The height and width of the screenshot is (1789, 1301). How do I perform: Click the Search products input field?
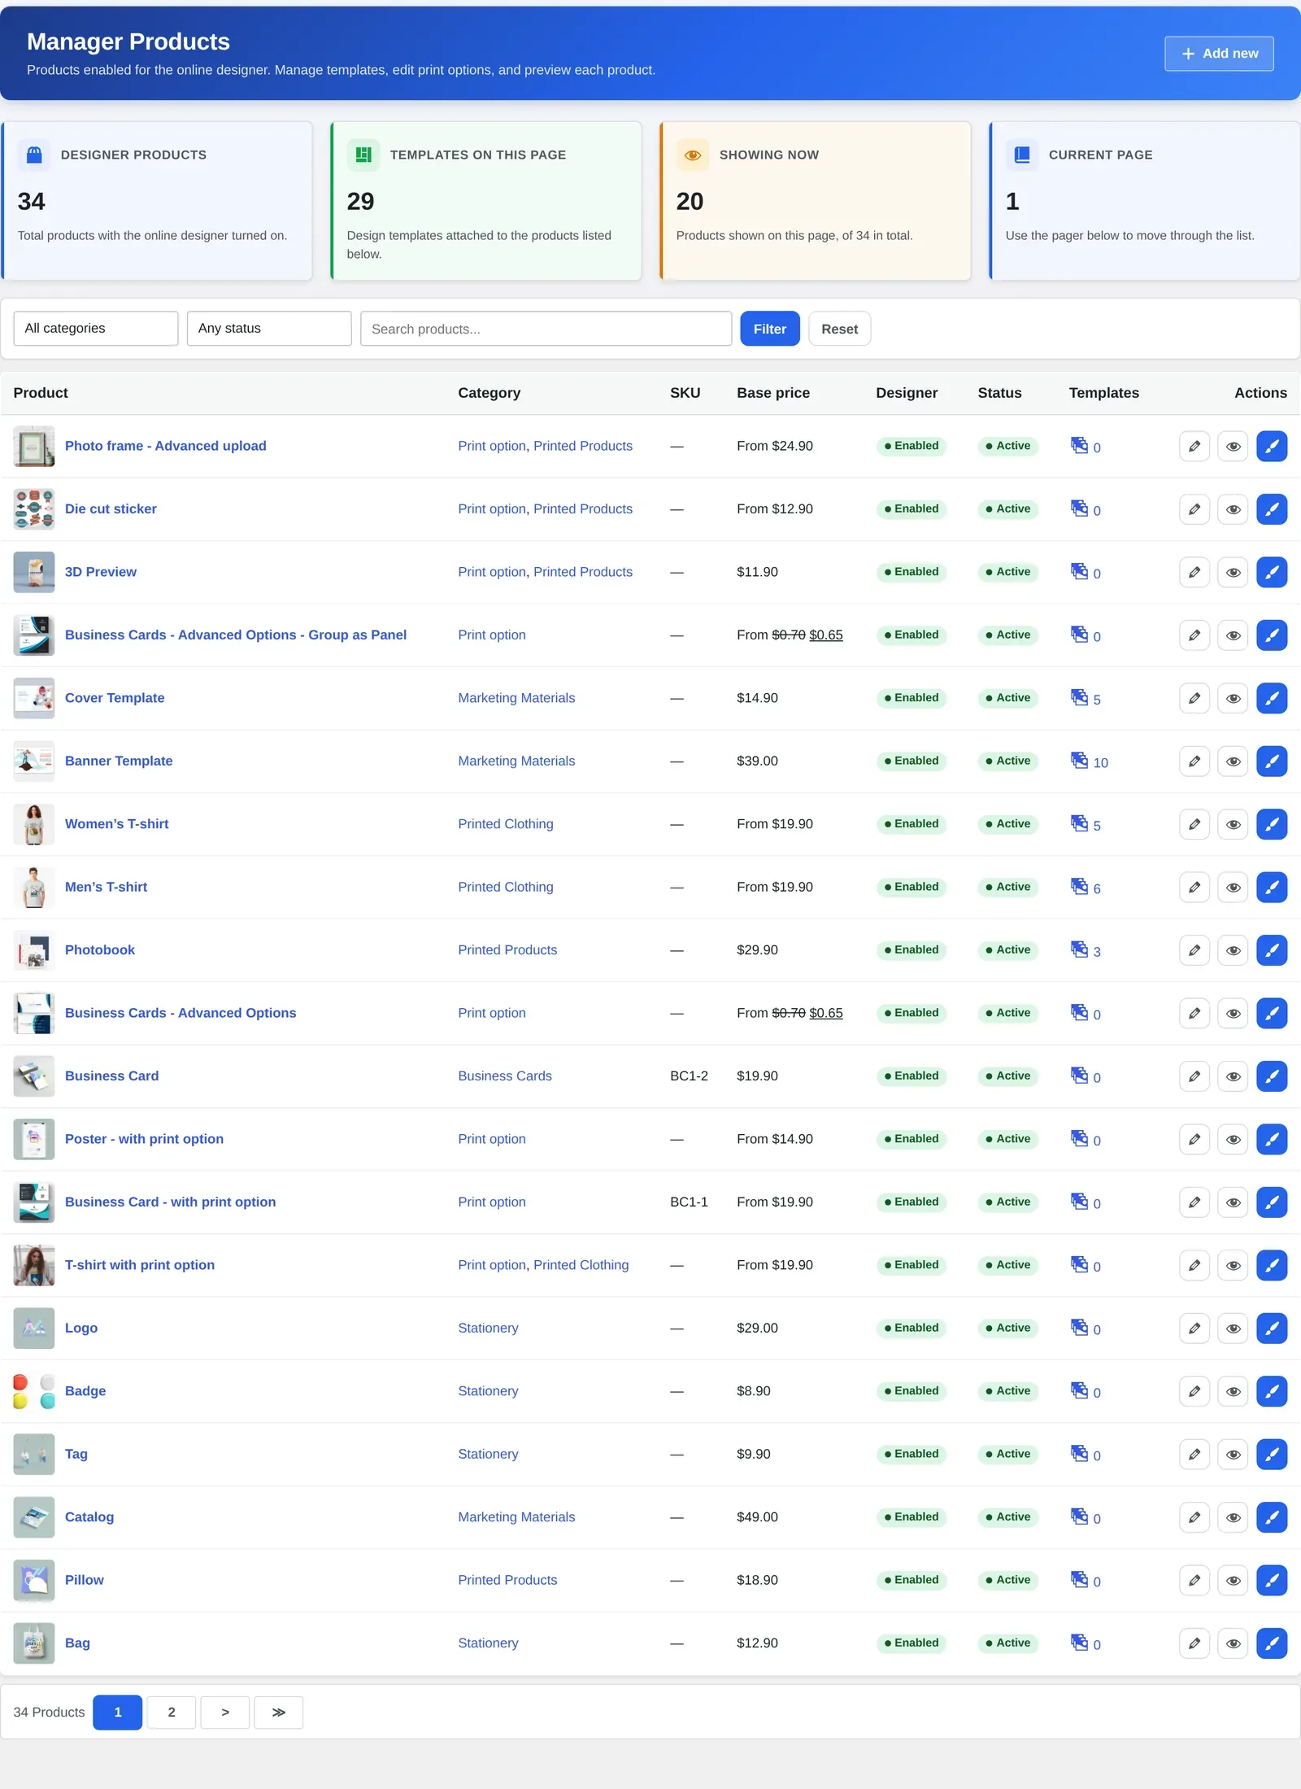tap(546, 329)
